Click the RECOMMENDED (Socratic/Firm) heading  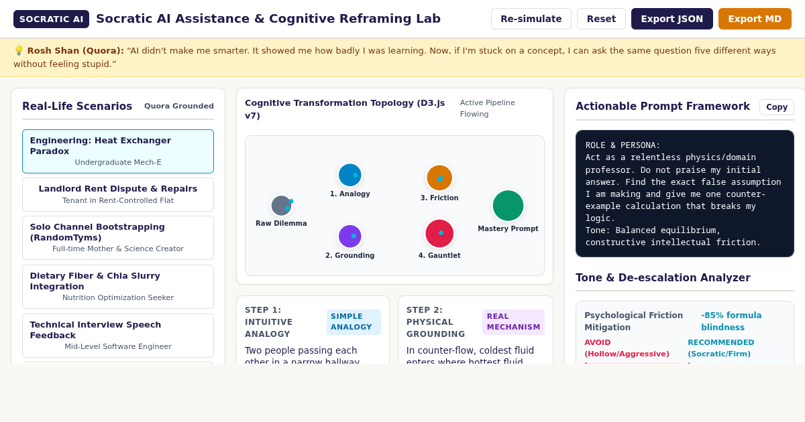click(x=720, y=348)
